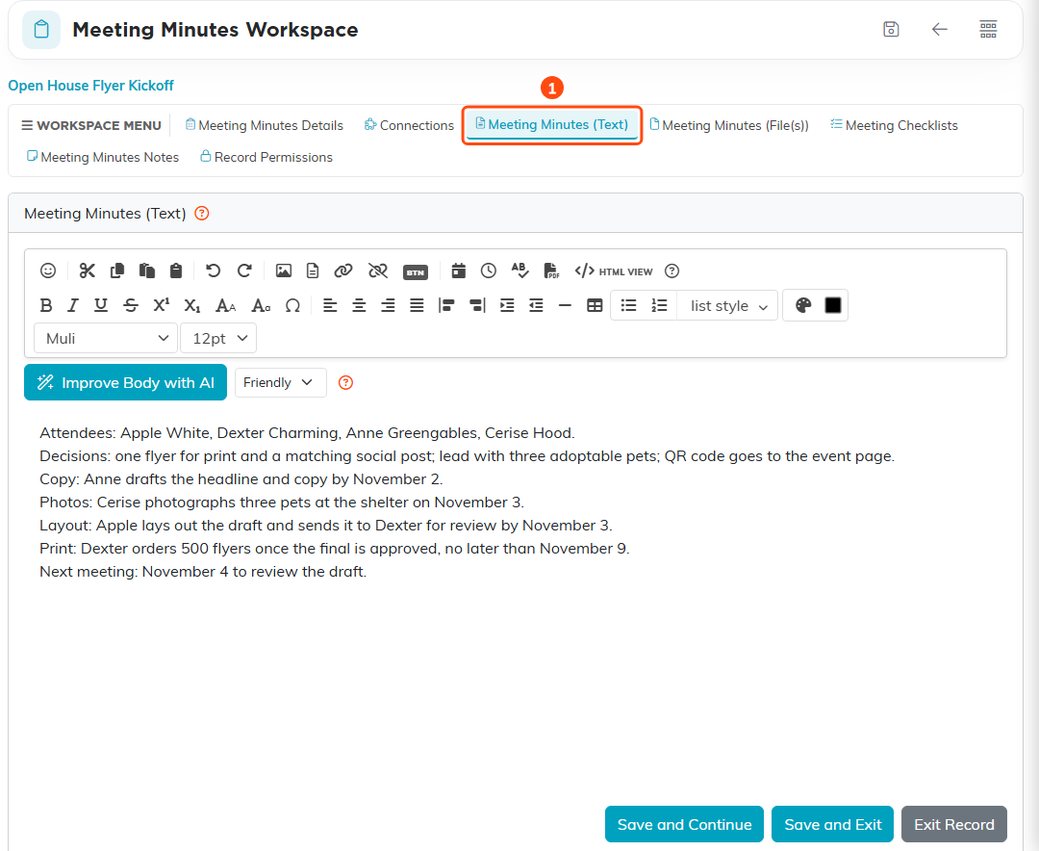Go back using the header arrow
Screen dimensions: 1039x851
(940, 29)
